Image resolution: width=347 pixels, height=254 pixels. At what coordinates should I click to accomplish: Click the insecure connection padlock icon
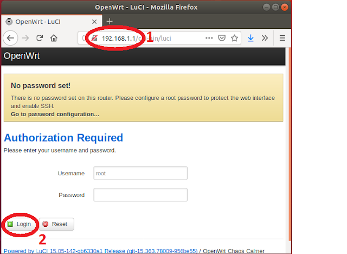[x=94, y=38]
